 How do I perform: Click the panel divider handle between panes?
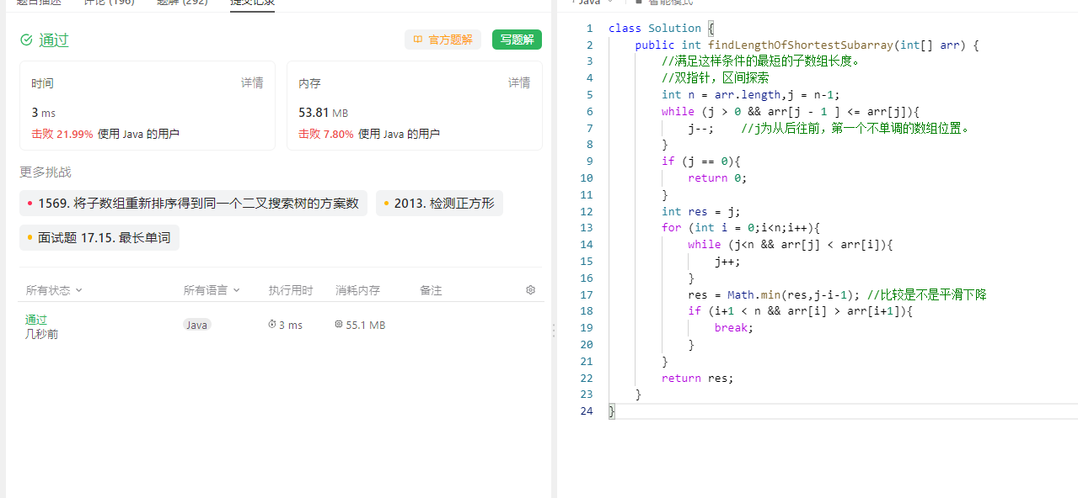(554, 331)
